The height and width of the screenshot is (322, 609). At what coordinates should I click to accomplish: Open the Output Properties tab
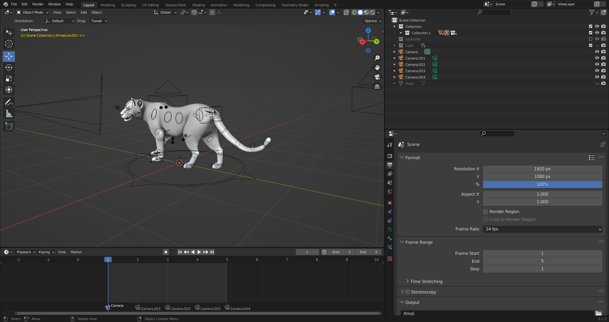(x=390, y=165)
